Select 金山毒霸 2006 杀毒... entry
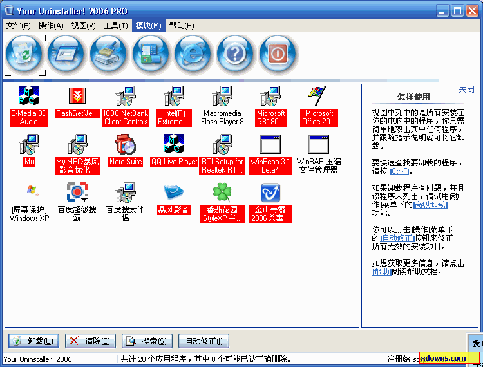Screen dimensions: 483x367 coord(270,203)
